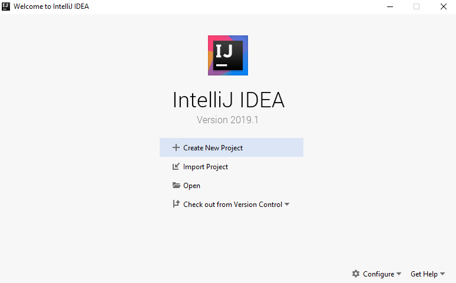Click the Version 2019.1 text
Viewport: 456px width, 283px height.
pyautogui.click(x=228, y=120)
